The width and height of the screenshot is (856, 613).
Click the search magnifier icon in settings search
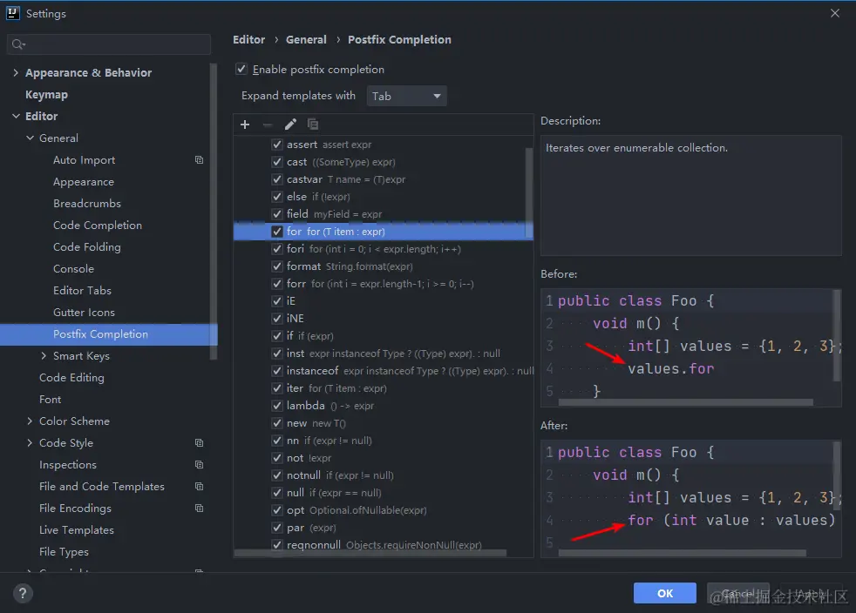point(18,44)
